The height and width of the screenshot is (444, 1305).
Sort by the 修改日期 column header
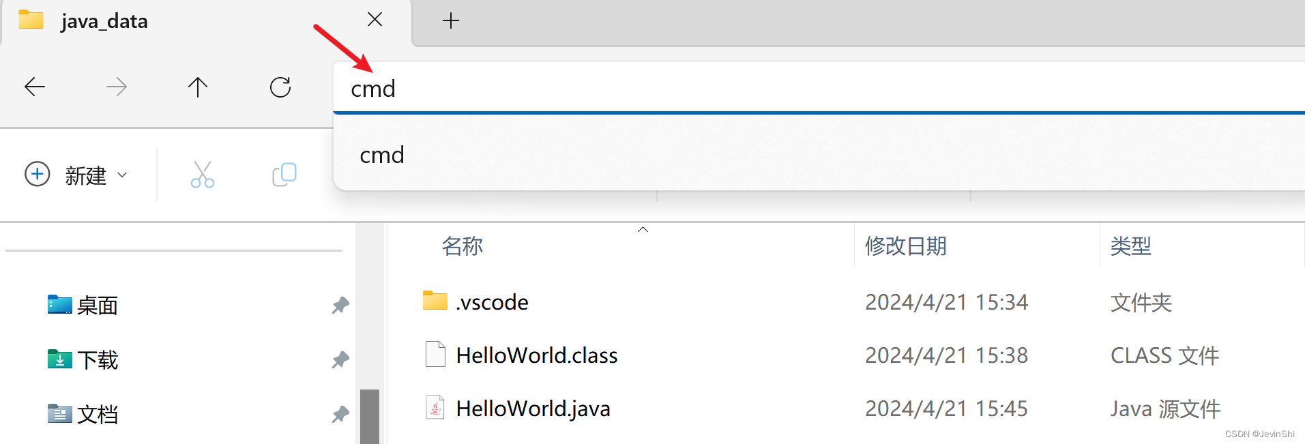pyautogui.click(x=906, y=246)
